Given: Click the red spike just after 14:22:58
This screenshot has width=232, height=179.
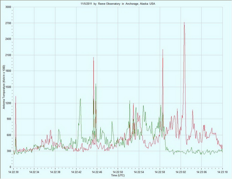Looking at the screenshot, I should 163,50.
